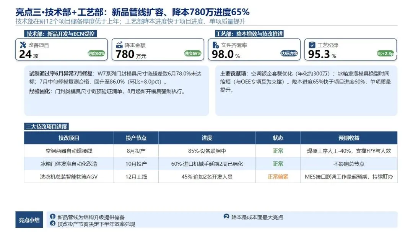Click the bold 经验固化 heading
Image resolution: width=413 pixels, height=232 pixels.
pyautogui.click(x=39, y=91)
